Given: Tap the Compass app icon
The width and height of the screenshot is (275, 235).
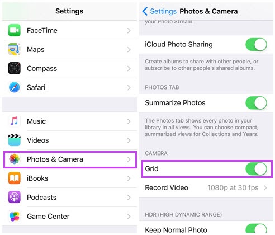Looking at the screenshot, I should click(14, 68).
